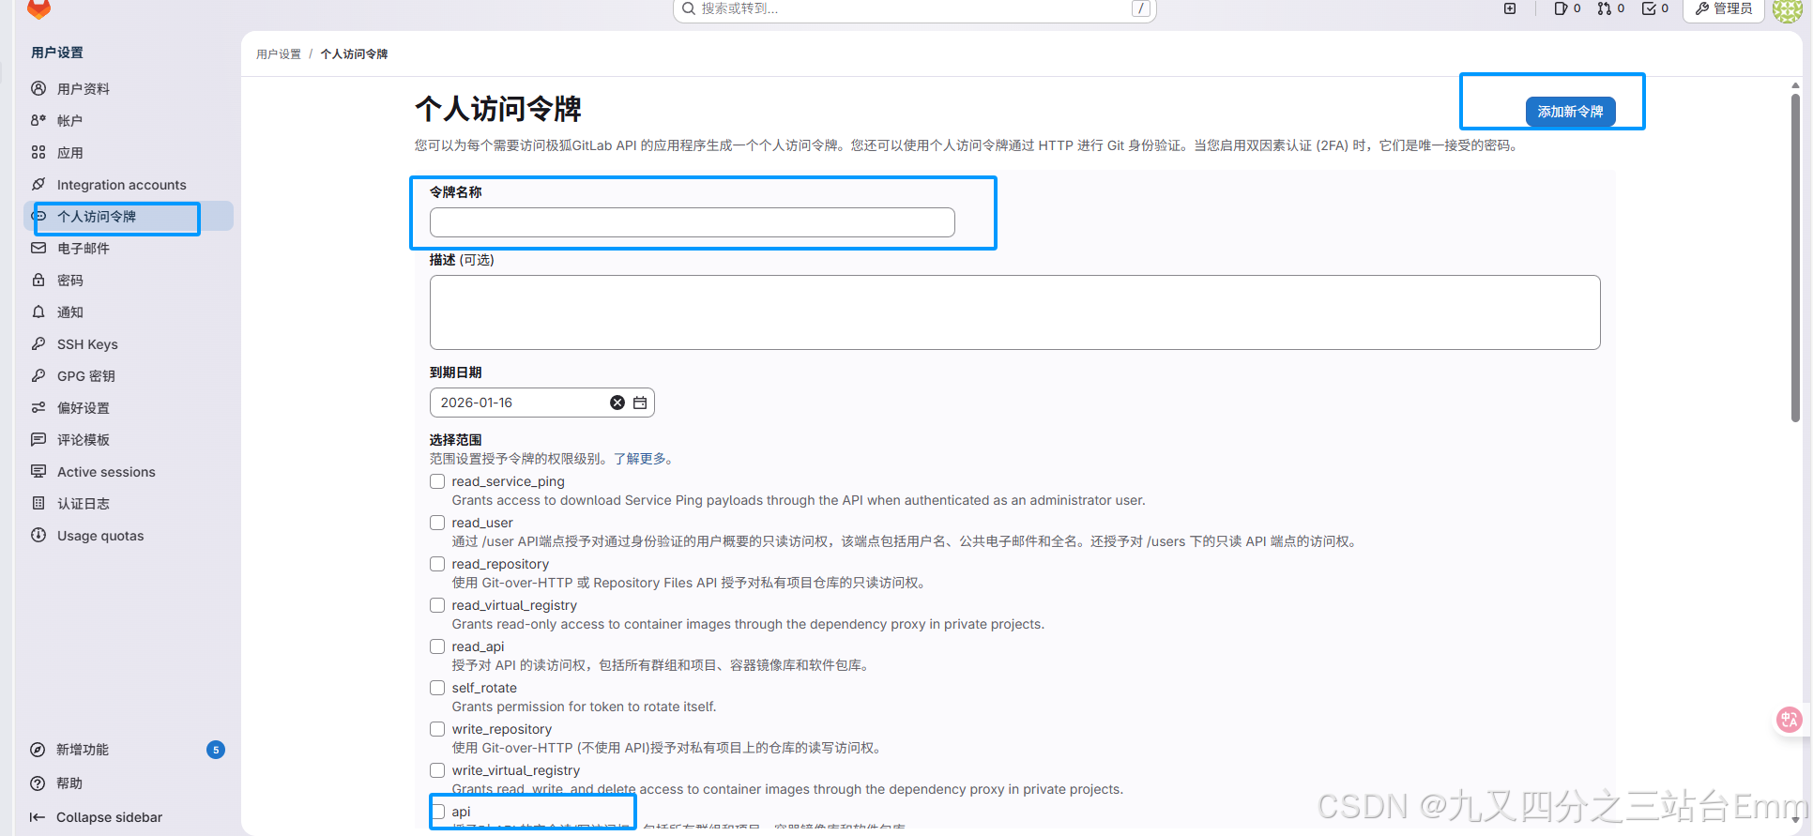Image resolution: width=1813 pixels, height=836 pixels.
Task: Click the 用户设置 breadcrumb link
Action: pos(279,54)
